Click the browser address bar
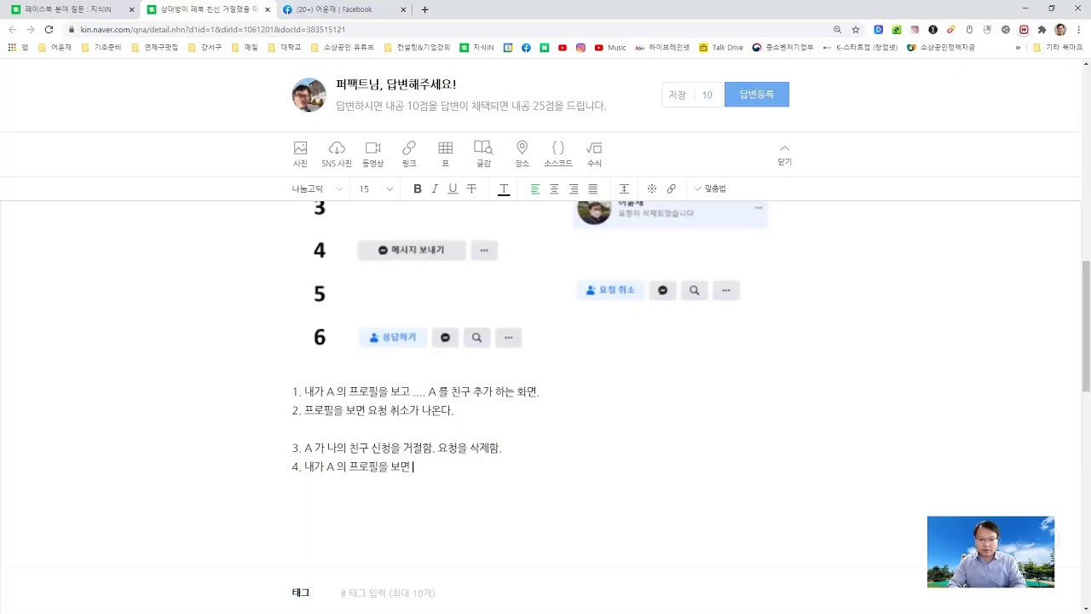Screen dimensions: 1091x614 [x=443, y=29]
